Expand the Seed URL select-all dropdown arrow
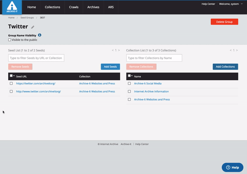This screenshot has width=247, height=174. (x=14, y=76)
